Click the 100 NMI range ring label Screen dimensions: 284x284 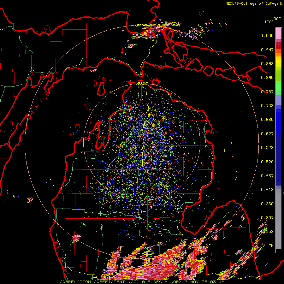coord(142,25)
